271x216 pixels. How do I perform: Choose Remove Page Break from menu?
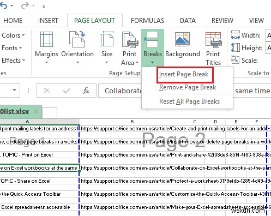188,87
